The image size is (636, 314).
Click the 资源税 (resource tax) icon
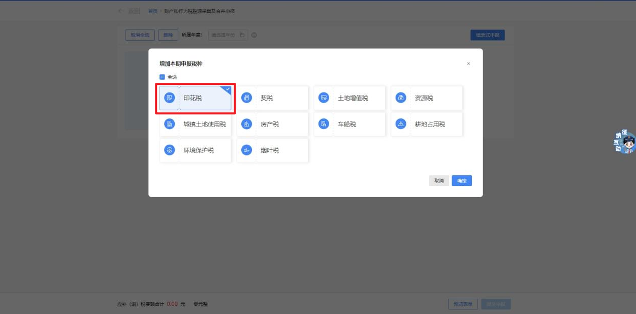[x=401, y=98]
